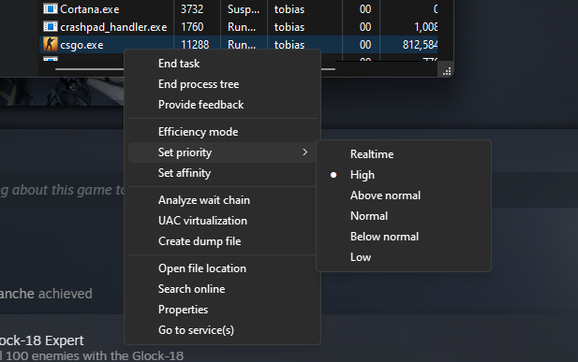Open the Set affinity dialog
The image size is (578, 362).
coord(185,173)
